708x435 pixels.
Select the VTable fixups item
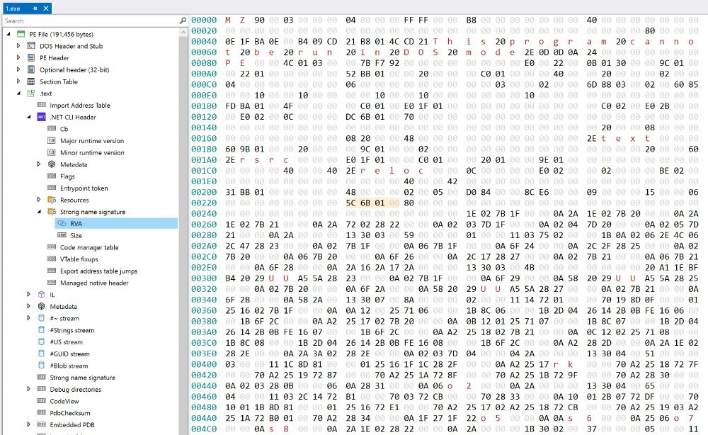click(79, 259)
